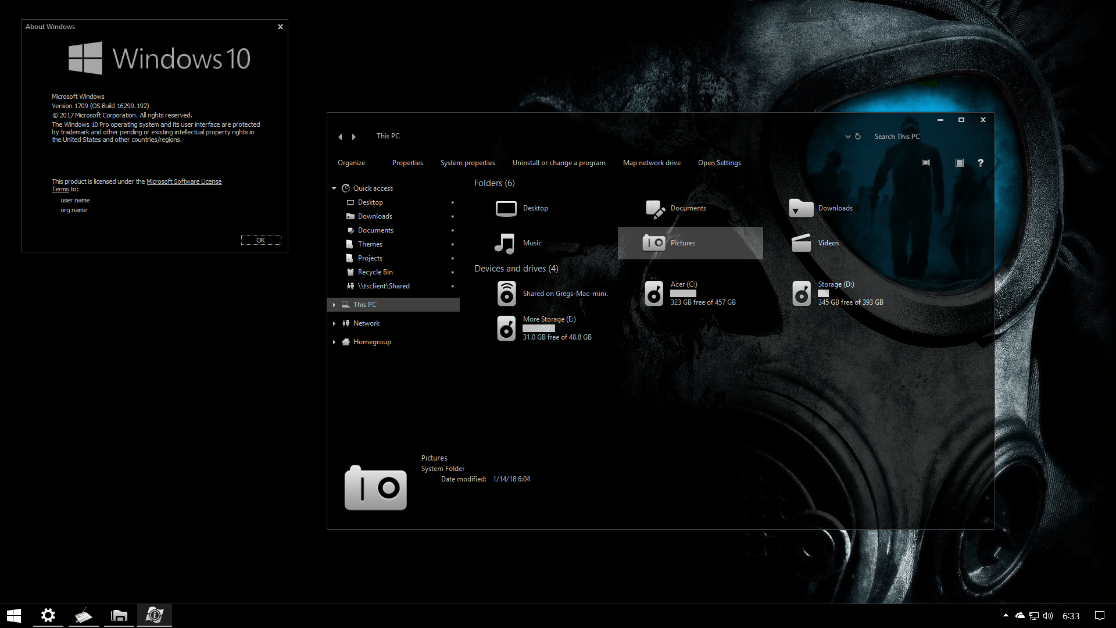The height and width of the screenshot is (628, 1116).
Task: Launch the theme painter app from the taskbar
Action: 83,615
